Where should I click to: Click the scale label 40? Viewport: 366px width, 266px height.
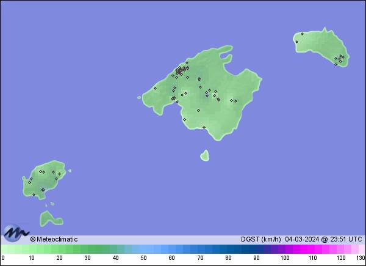[115, 258]
